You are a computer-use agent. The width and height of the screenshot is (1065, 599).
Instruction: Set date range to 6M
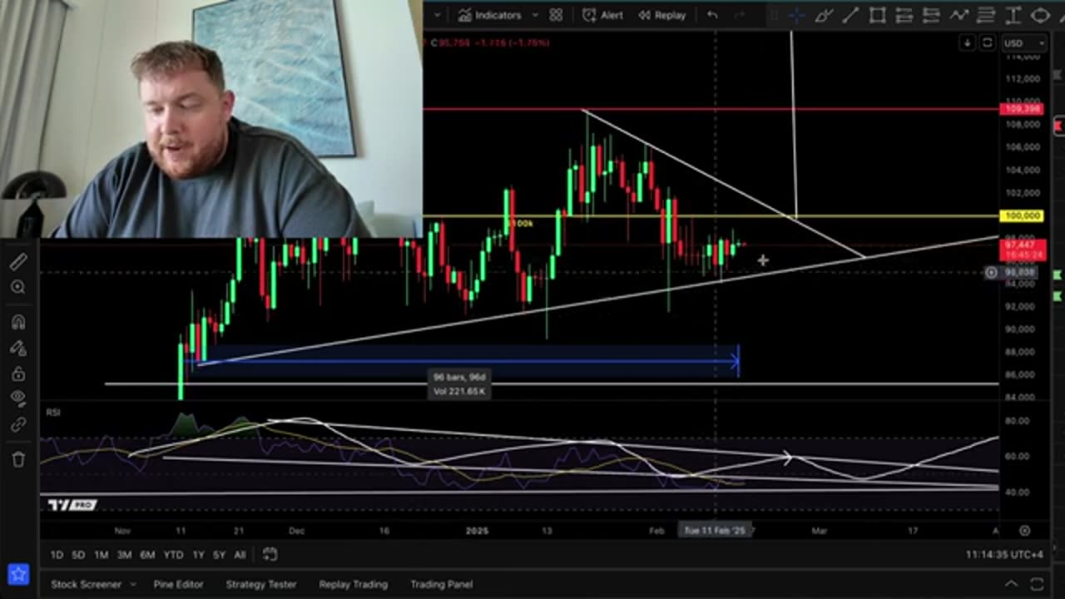coord(147,555)
